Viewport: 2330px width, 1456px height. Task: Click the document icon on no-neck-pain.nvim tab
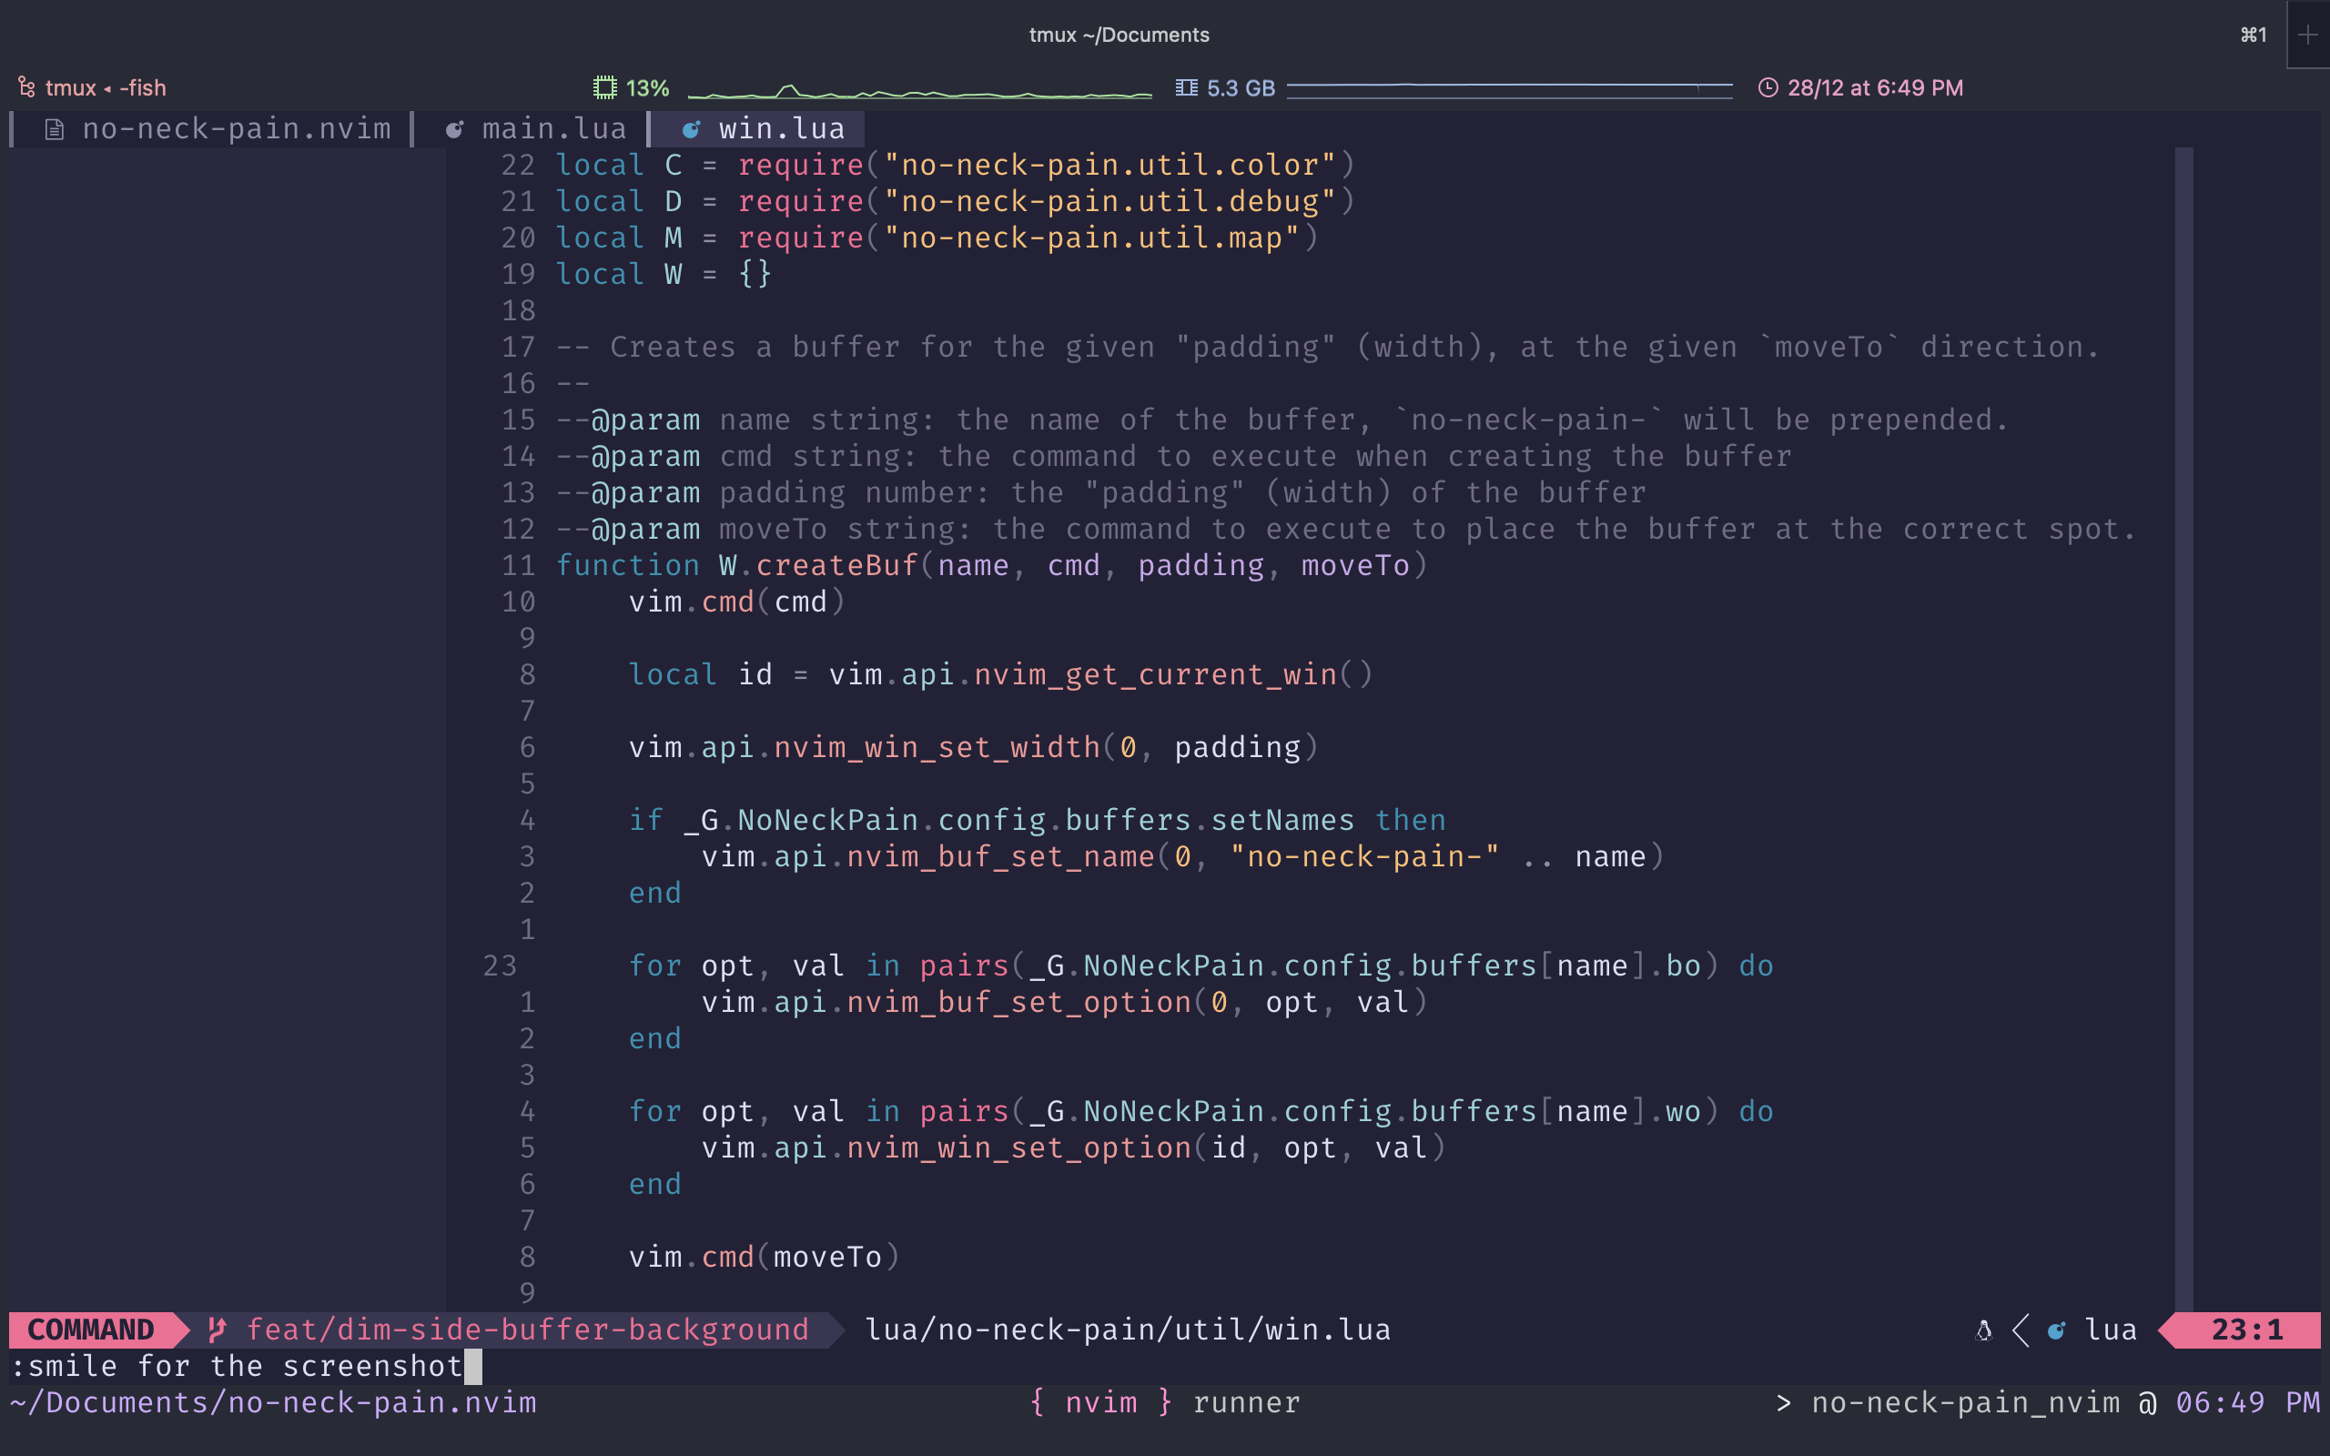pyautogui.click(x=55, y=128)
